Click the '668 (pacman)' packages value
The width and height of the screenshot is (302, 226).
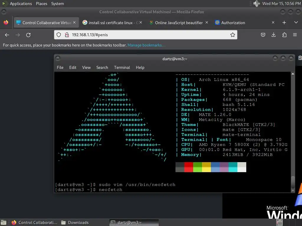240,99
